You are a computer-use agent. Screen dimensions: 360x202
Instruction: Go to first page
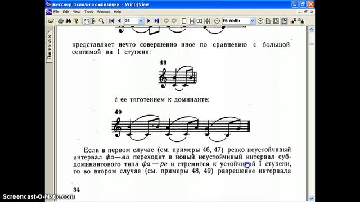tap(111, 21)
